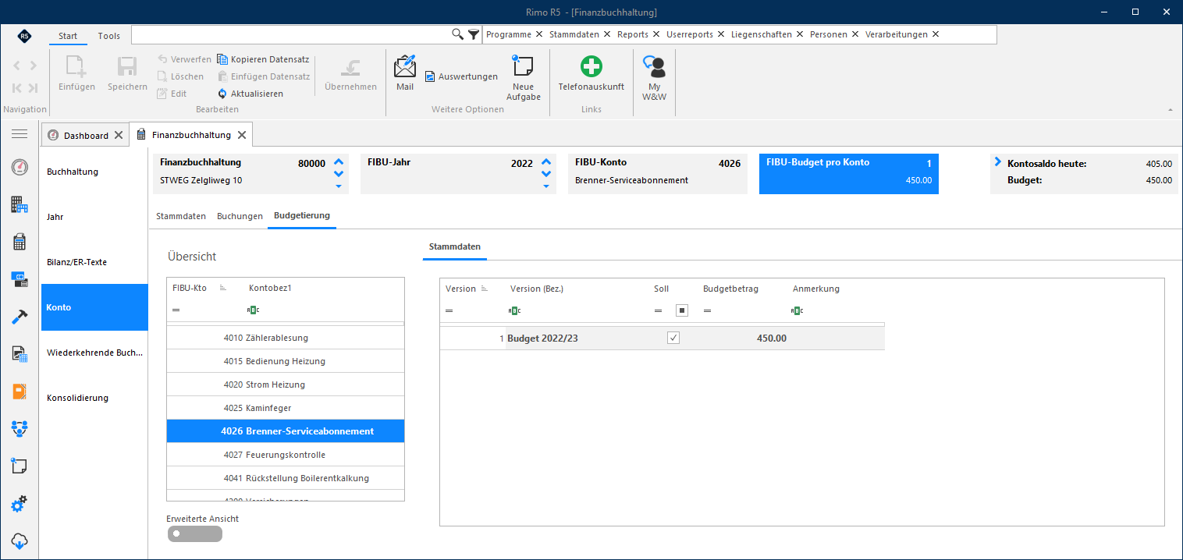Switch to the Tools ribbon tab
Viewport: 1183px width, 560px height.
click(x=109, y=36)
